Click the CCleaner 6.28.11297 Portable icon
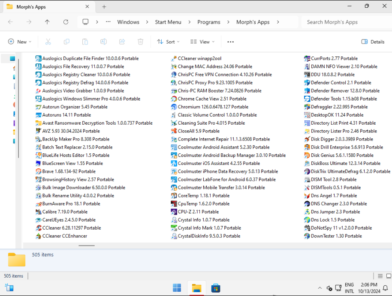The image size is (392, 296). coord(38,228)
